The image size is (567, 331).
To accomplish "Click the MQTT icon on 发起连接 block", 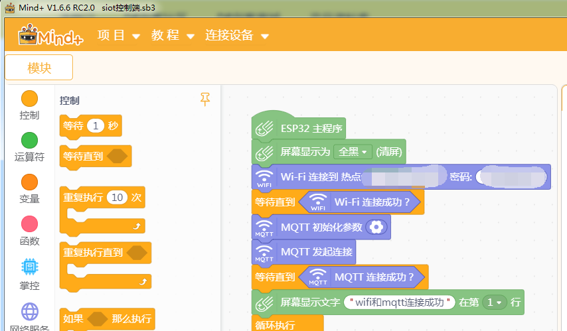I will coord(264,253).
